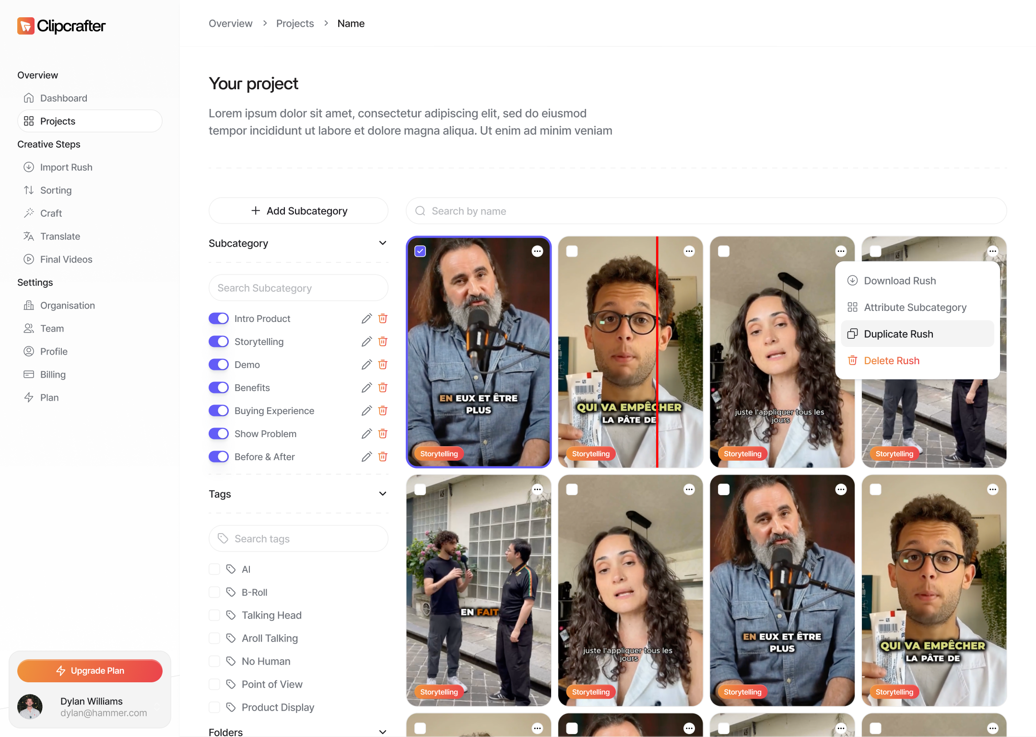Open Final Videos in the sidebar
This screenshot has width=1036, height=737.
[x=90, y=259]
